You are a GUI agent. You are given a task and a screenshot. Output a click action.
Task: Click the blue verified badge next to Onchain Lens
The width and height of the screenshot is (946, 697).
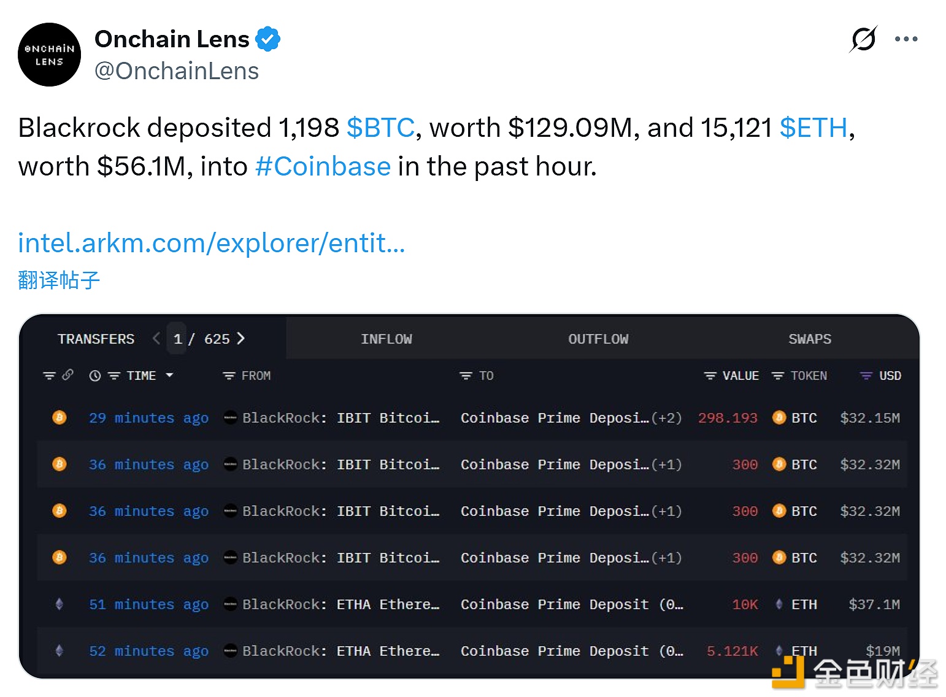pyautogui.click(x=267, y=39)
